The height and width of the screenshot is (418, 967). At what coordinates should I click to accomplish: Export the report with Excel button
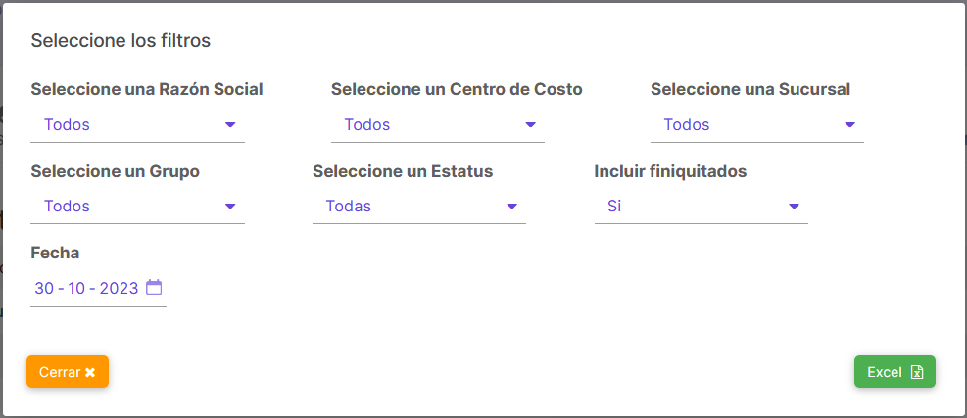pos(894,372)
